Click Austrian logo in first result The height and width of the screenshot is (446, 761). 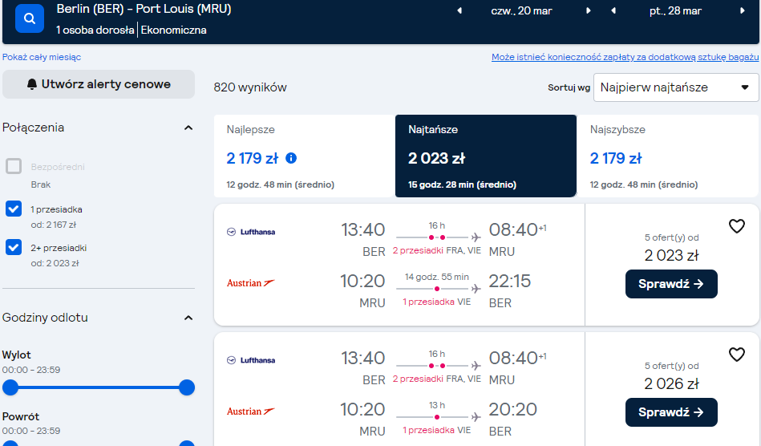251,283
